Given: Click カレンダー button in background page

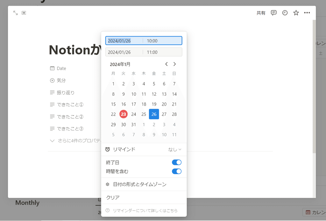Looking at the screenshot, I should (x=314, y=212).
